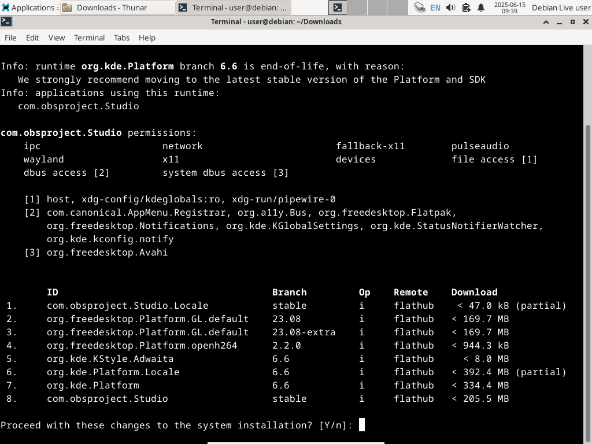Click 'org.kde.Platform.Locale' entry

[x=113, y=372]
